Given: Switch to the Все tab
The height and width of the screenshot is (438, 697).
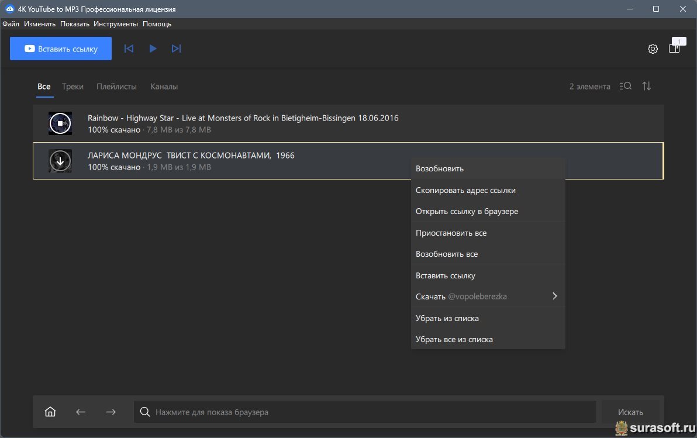Looking at the screenshot, I should pos(44,87).
